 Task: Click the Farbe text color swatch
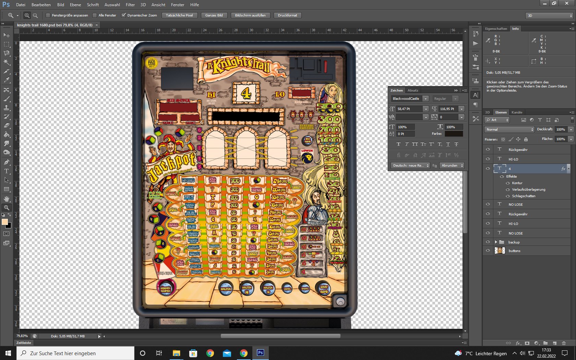coord(454,134)
